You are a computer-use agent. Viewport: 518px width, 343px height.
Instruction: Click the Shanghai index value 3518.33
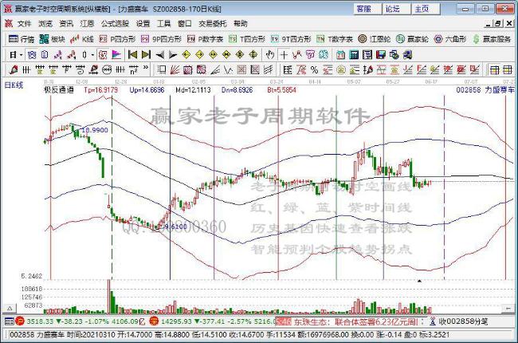[40, 321]
